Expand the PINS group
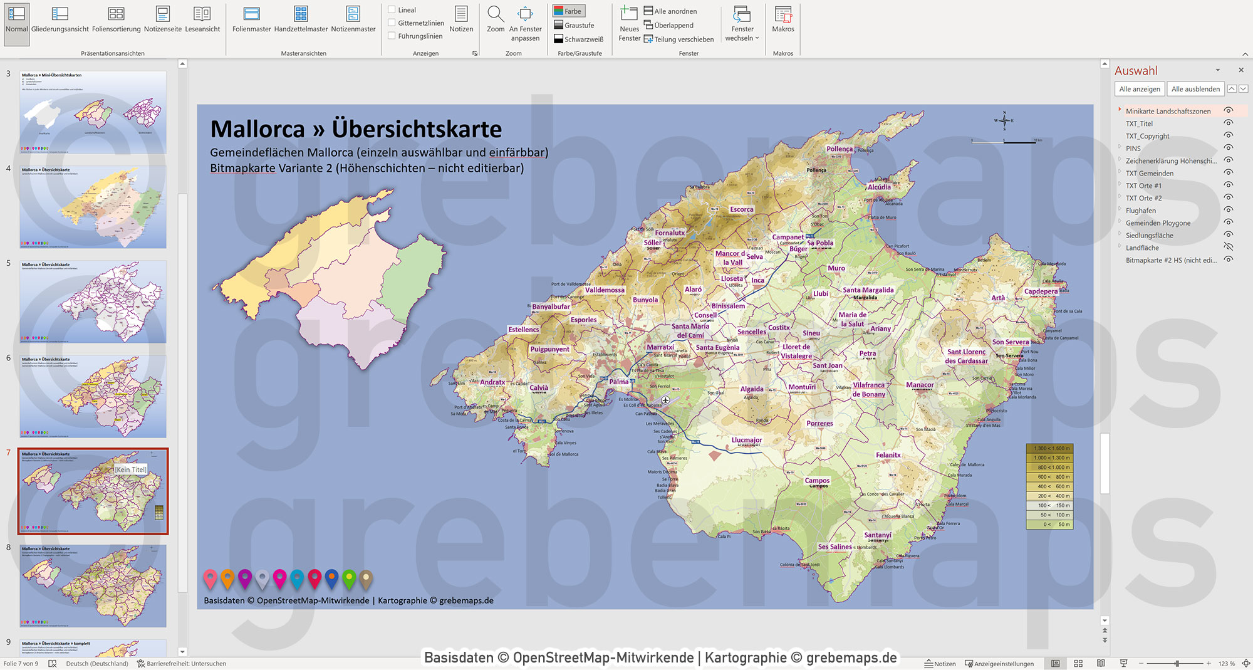 tap(1120, 147)
